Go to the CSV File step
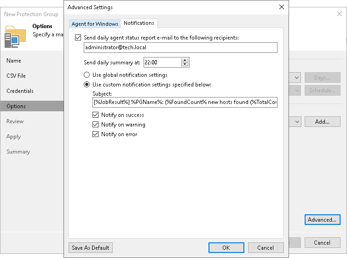The image size is (347, 258). click(x=16, y=76)
